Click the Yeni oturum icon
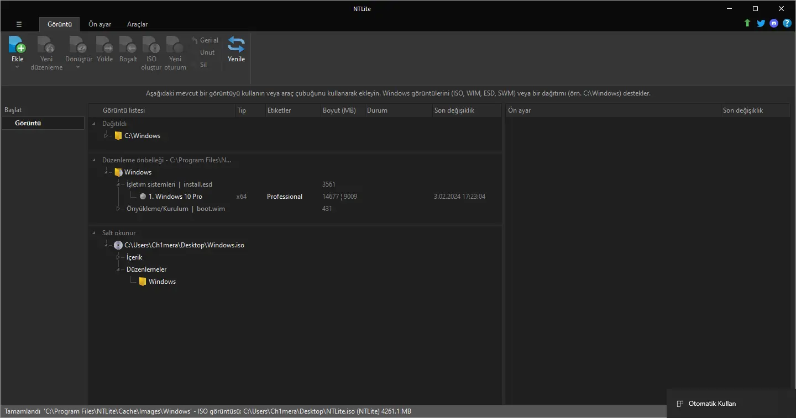The image size is (796, 418). coord(175,45)
